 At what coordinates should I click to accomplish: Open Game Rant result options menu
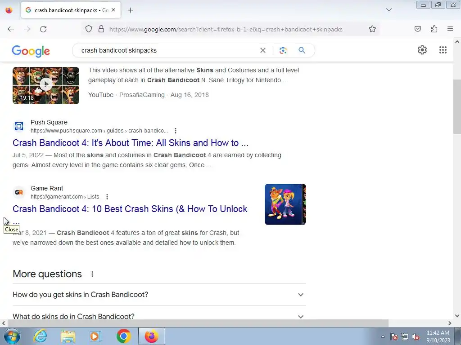click(107, 197)
